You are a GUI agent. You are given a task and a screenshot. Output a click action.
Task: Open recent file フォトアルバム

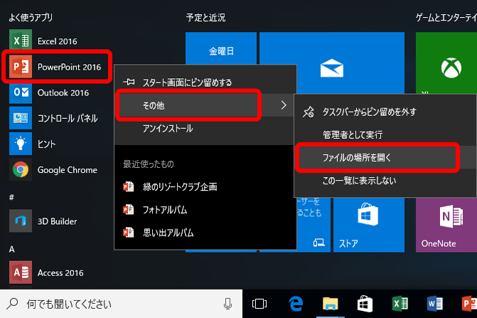[x=205, y=210]
